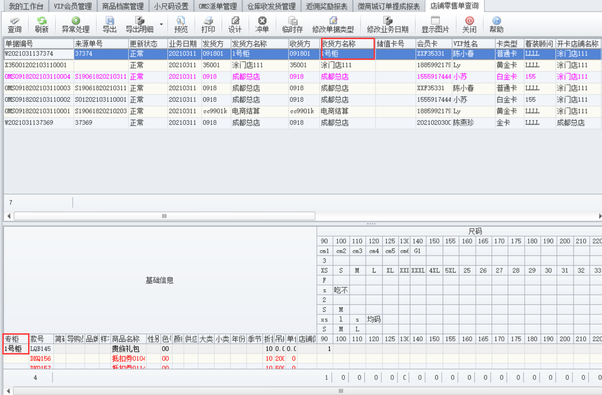
Task: Click source number cell 37369
Action: coord(101,123)
